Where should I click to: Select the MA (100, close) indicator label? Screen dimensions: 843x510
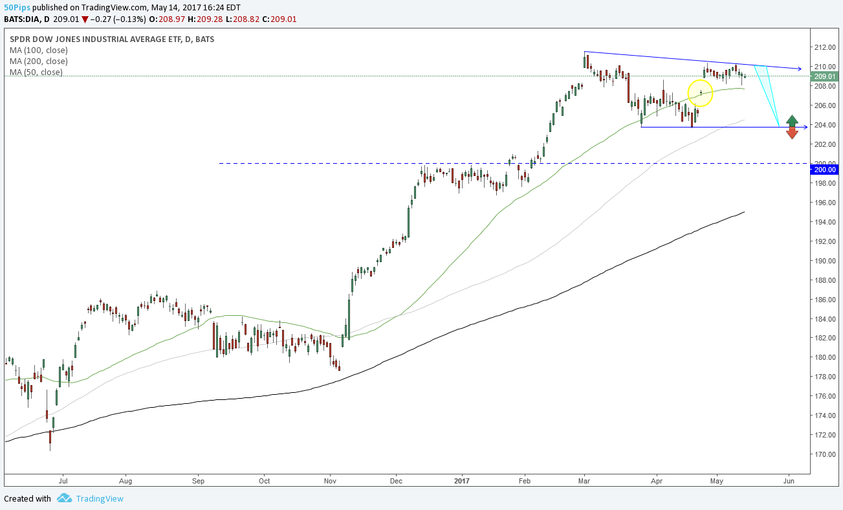[x=38, y=50]
